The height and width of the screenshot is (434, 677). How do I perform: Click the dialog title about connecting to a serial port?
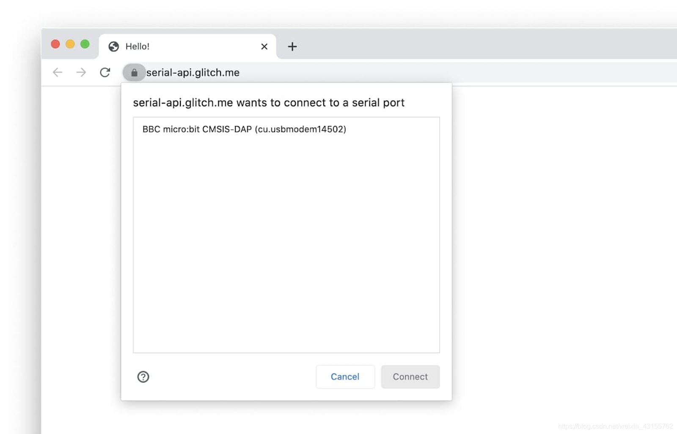[268, 102]
